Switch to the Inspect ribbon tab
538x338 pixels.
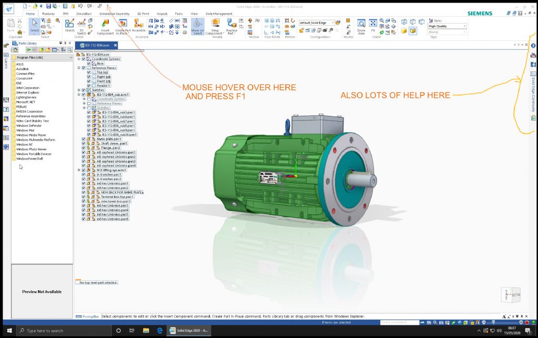[x=162, y=14]
